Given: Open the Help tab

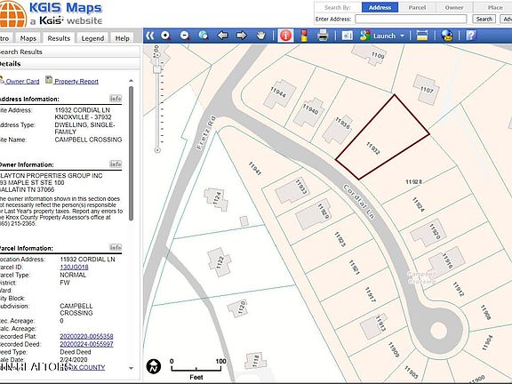Looking at the screenshot, I should pyautogui.click(x=123, y=38).
